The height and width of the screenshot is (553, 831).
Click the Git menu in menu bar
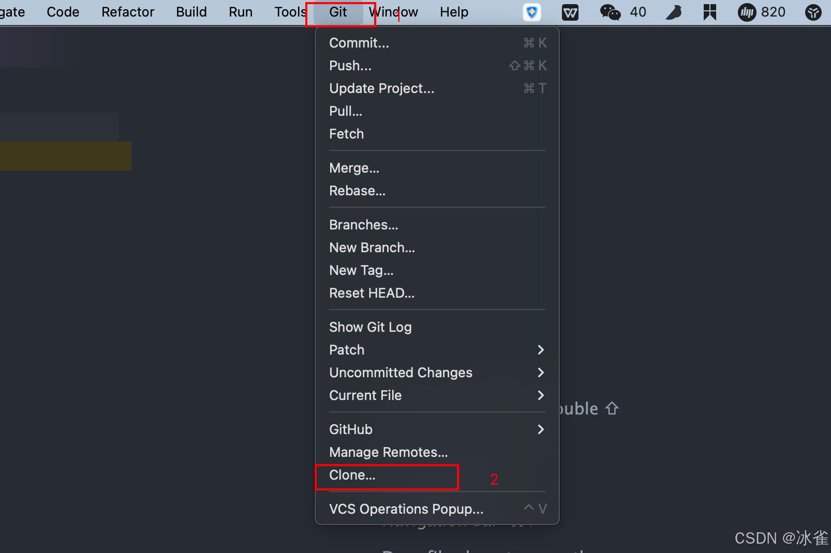[338, 12]
